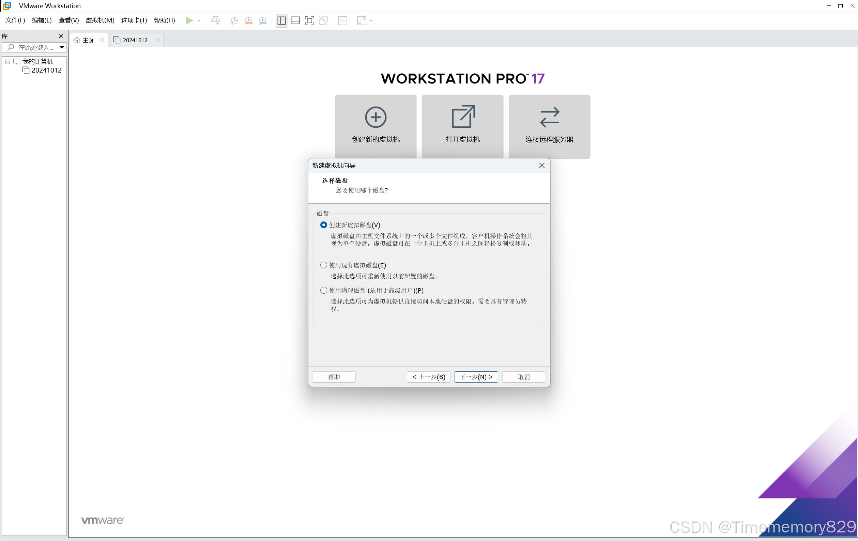The height and width of the screenshot is (541, 858).
Task: Click the search magnifier icon in library
Action: 11,47
